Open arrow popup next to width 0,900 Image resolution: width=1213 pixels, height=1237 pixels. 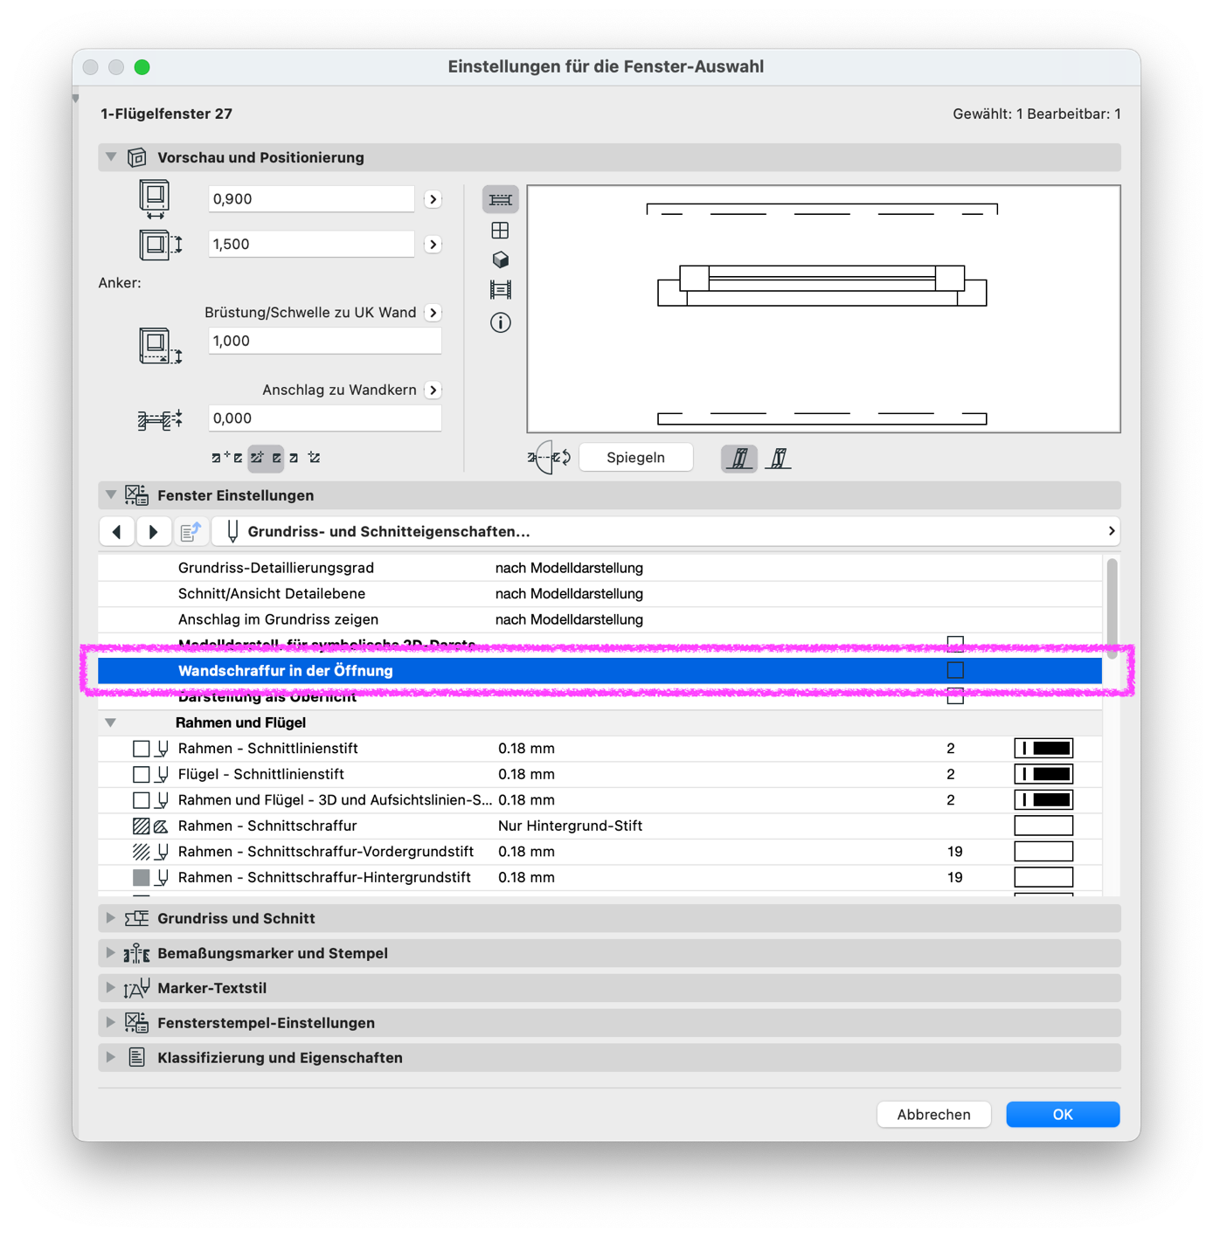433,199
